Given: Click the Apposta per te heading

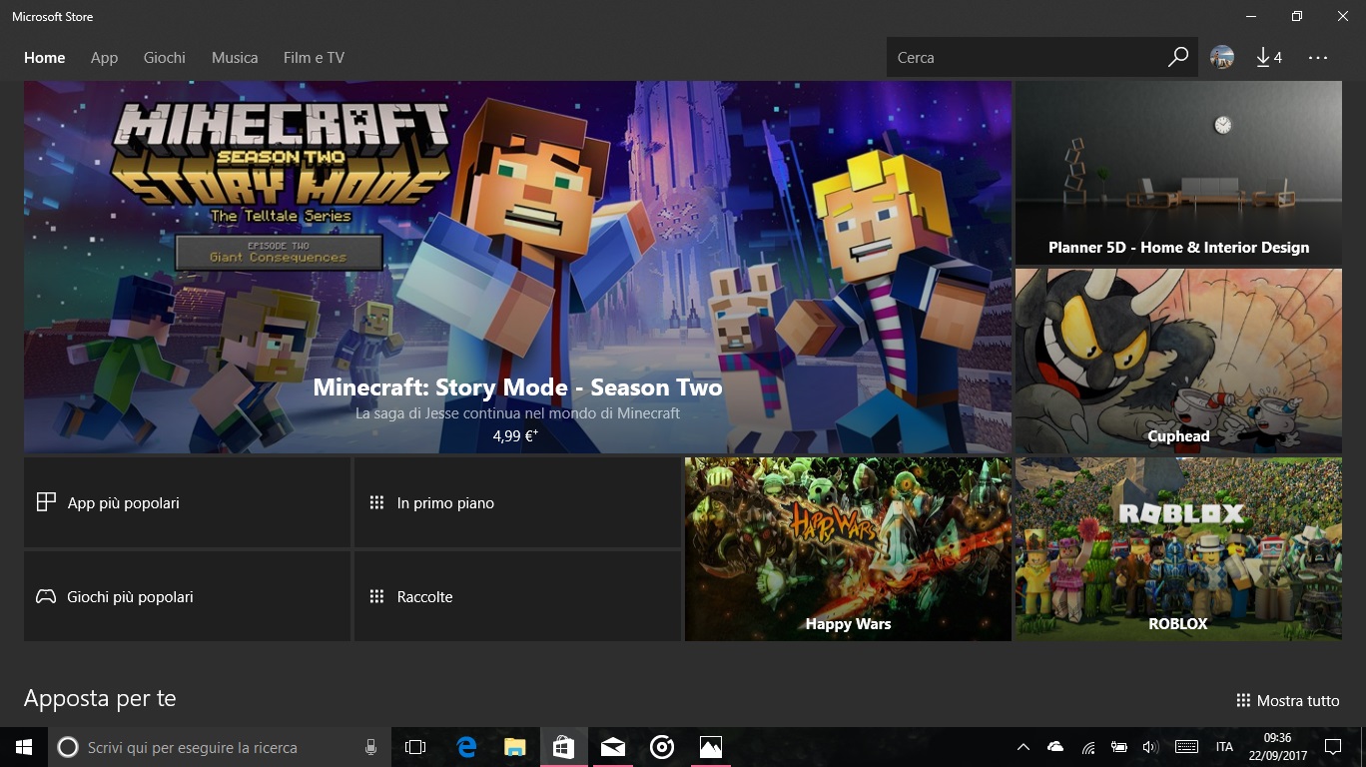Looking at the screenshot, I should click(x=100, y=698).
